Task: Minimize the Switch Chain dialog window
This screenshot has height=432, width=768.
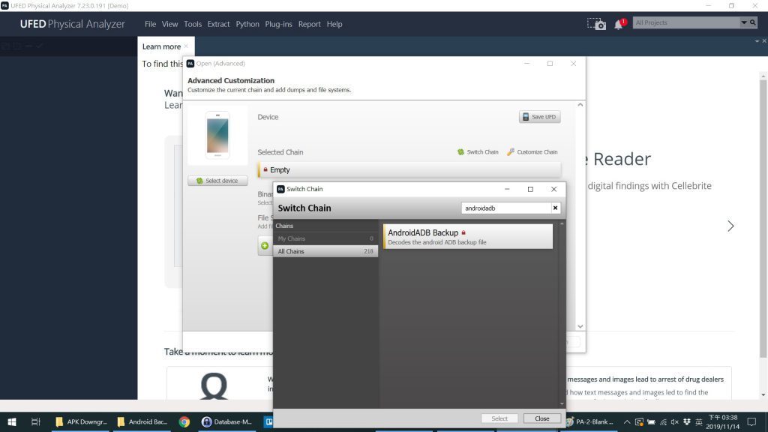Action: pyautogui.click(x=507, y=189)
